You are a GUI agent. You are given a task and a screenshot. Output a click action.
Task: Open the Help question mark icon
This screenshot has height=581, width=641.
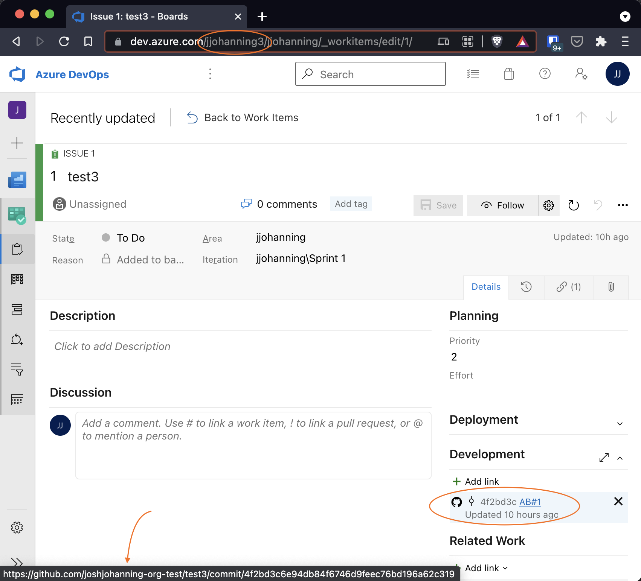545,74
